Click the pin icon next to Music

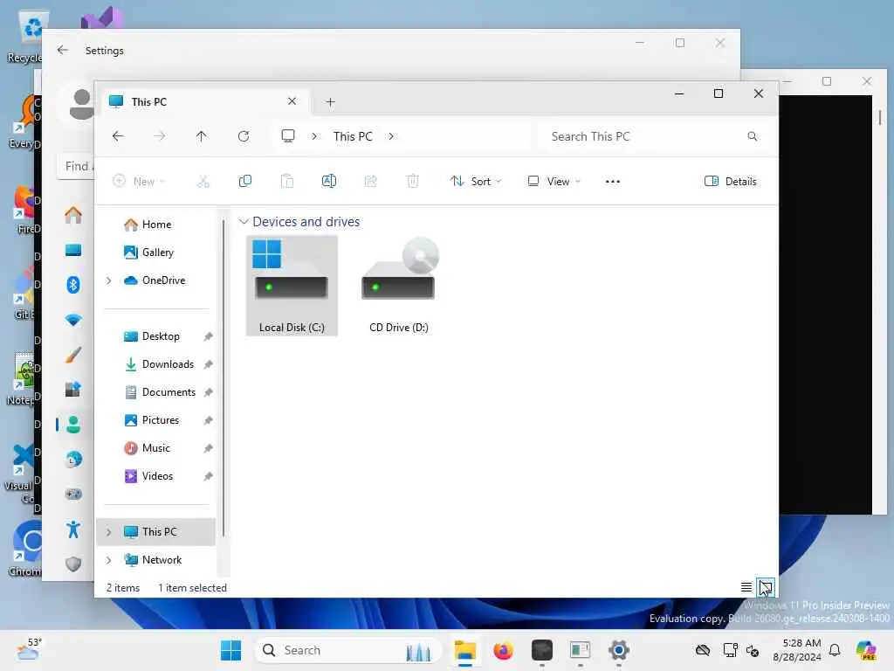(x=208, y=448)
